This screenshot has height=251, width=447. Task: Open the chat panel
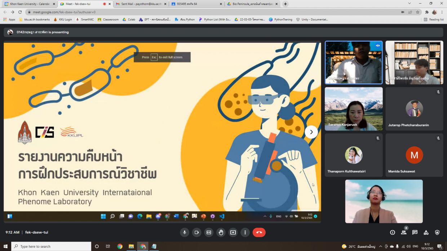pyautogui.click(x=415, y=232)
